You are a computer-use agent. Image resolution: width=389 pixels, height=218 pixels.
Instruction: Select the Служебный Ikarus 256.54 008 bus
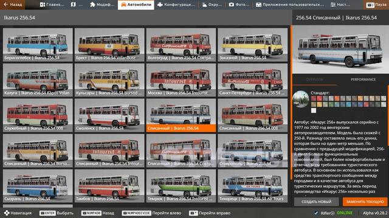[38, 116]
